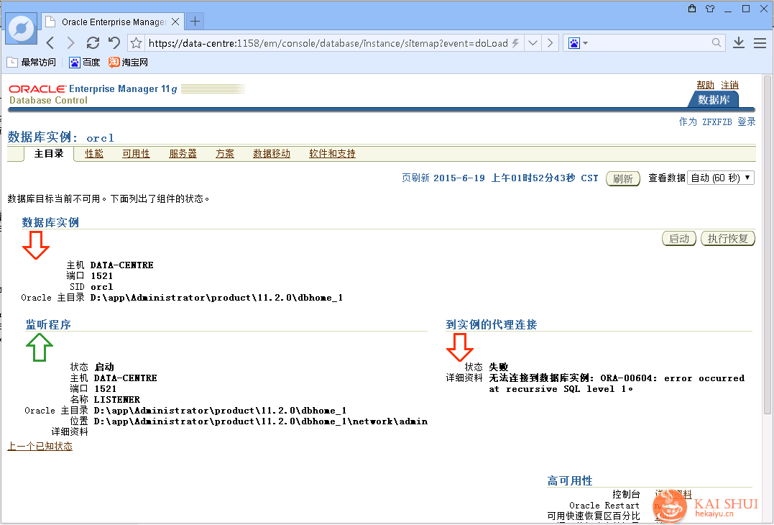
Task: Click the bag icon in title bar
Action: pyautogui.click(x=692, y=9)
